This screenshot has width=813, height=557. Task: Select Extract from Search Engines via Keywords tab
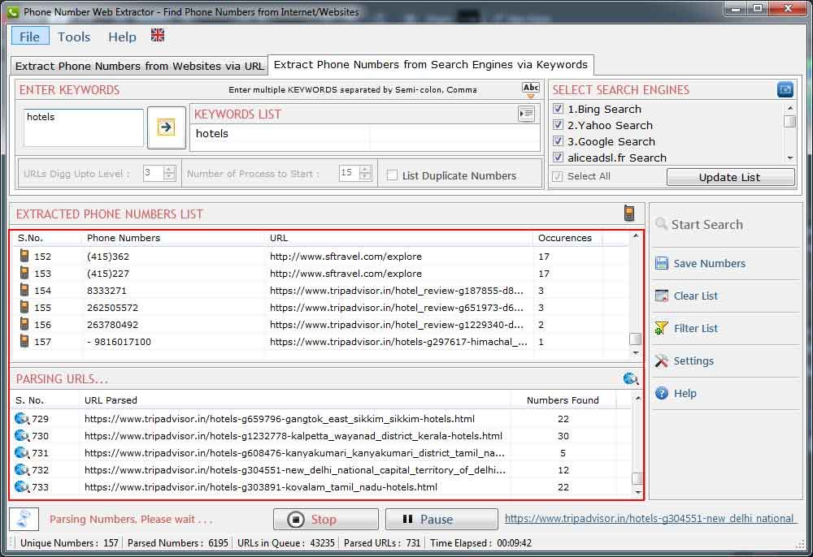coord(430,65)
